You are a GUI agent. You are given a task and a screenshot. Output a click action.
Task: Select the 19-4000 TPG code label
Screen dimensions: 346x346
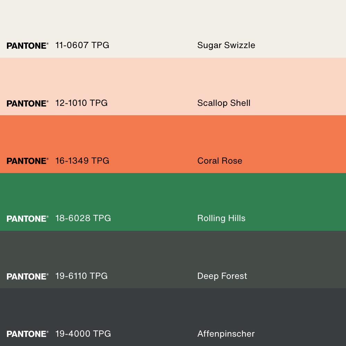(83, 334)
